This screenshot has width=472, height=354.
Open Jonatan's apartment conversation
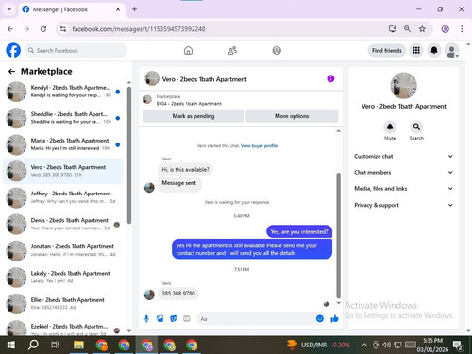(63, 250)
